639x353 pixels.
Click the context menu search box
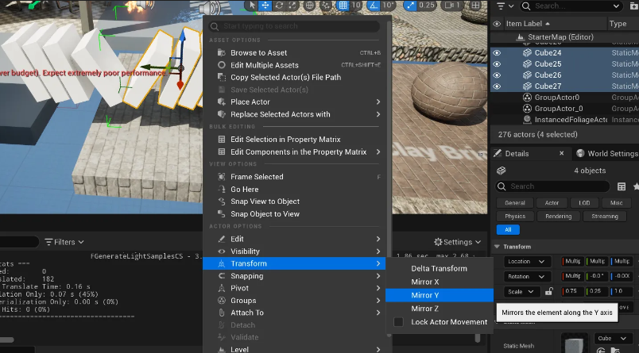click(294, 26)
